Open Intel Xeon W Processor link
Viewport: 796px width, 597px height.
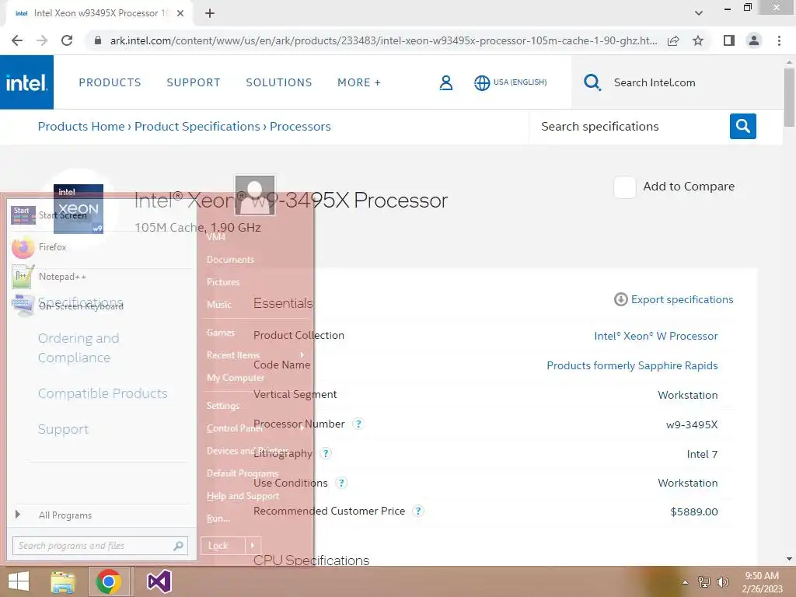[656, 336]
